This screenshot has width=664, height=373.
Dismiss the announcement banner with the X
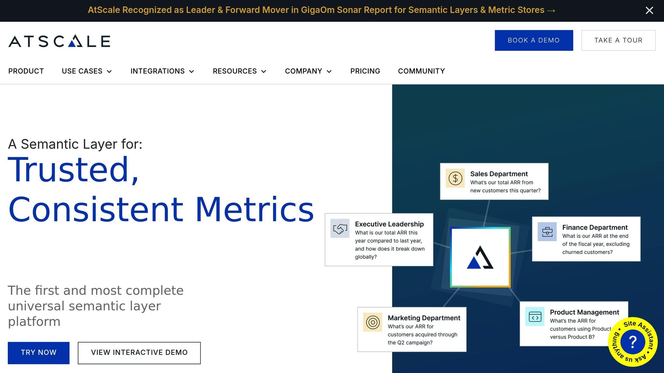(649, 10)
